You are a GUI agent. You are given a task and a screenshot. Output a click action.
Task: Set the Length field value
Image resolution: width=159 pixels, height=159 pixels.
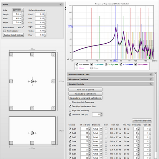tap(17, 14)
